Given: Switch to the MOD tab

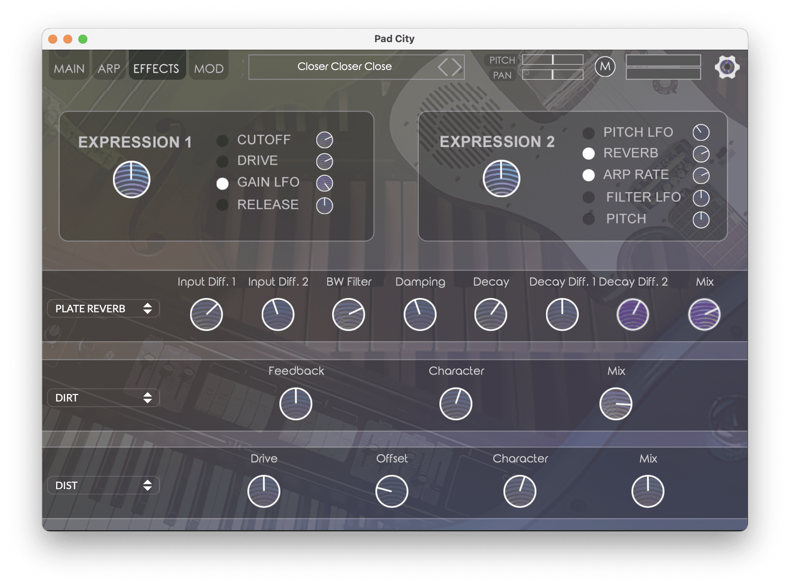Looking at the screenshot, I should pos(209,68).
